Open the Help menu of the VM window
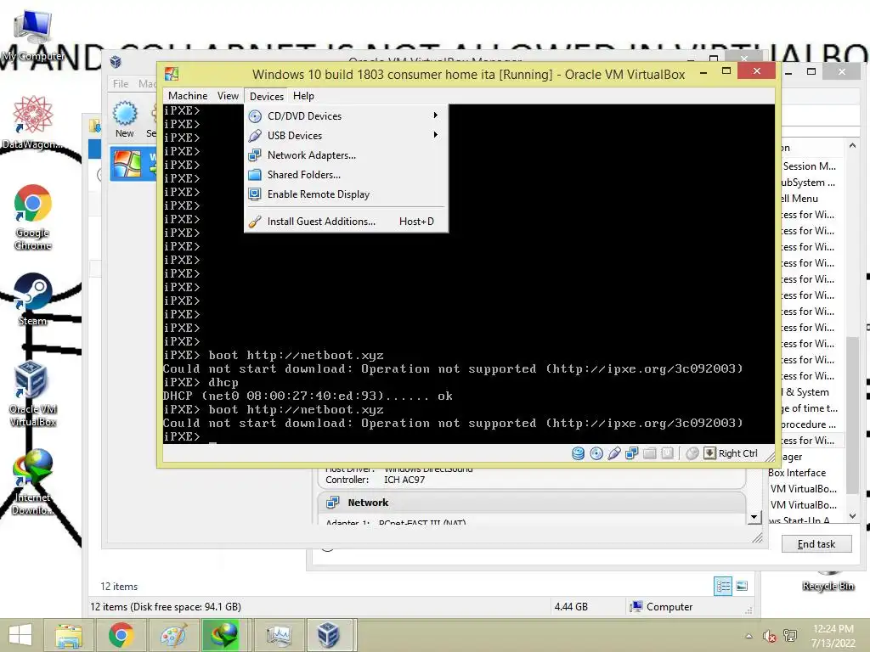 (x=303, y=96)
